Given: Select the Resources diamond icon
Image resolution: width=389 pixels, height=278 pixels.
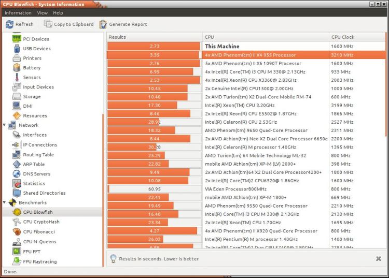Looking at the screenshot, I should tap(17, 115).
